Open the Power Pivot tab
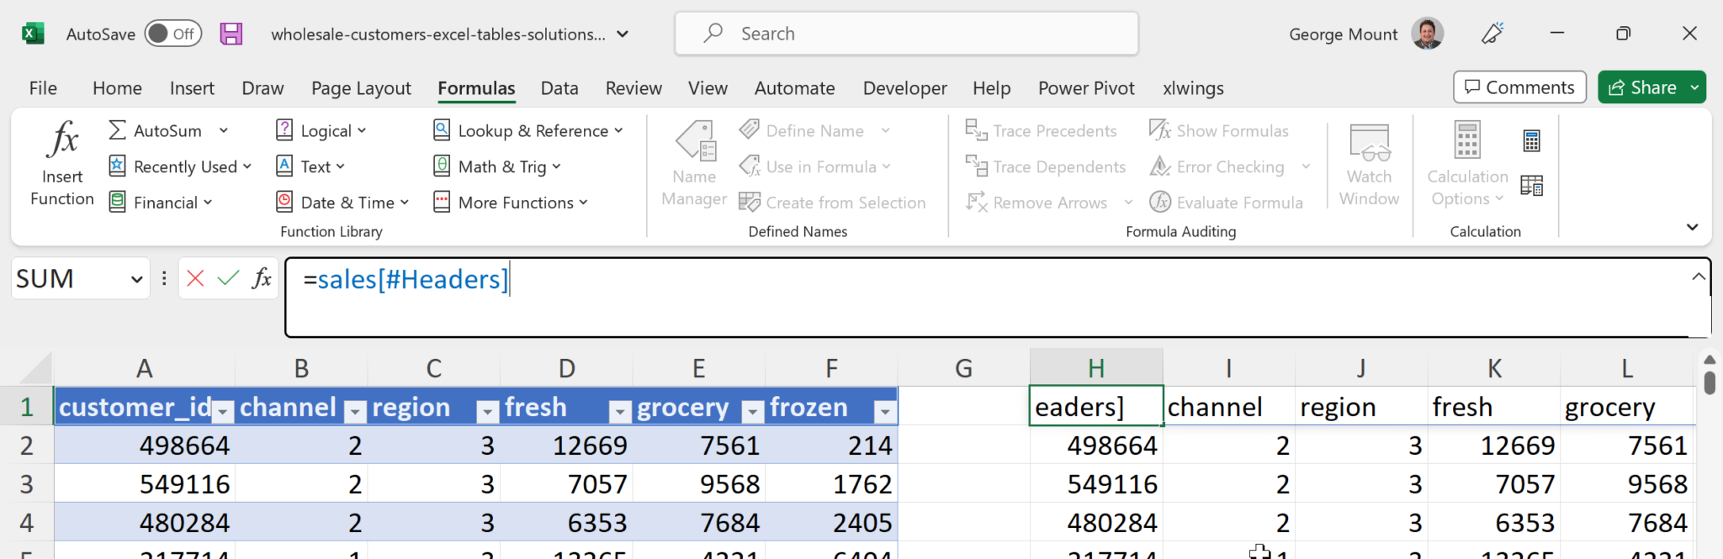 [x=1085, y=88]
